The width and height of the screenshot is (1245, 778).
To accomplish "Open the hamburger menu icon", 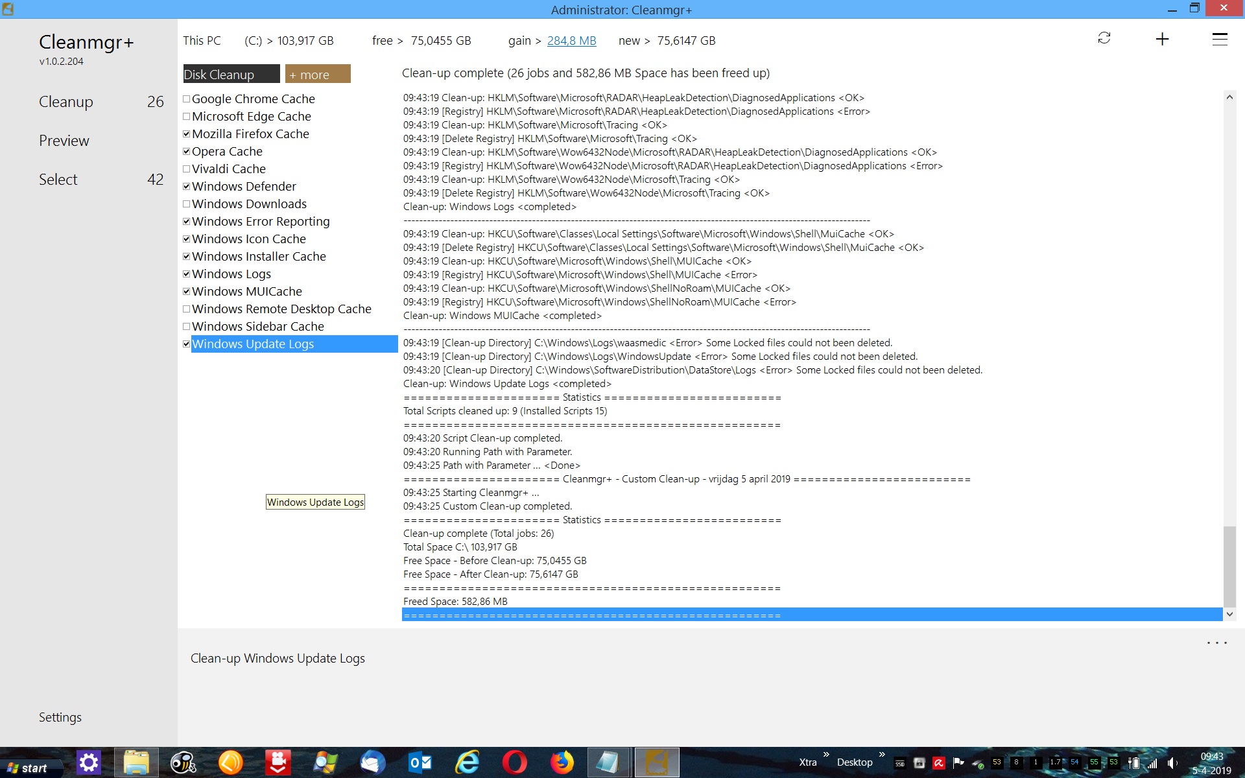I will point(1220,39).
